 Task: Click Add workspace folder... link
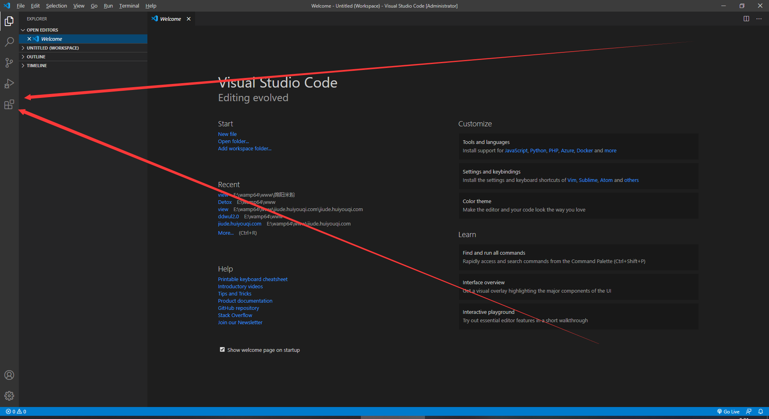tap(245, 148)
